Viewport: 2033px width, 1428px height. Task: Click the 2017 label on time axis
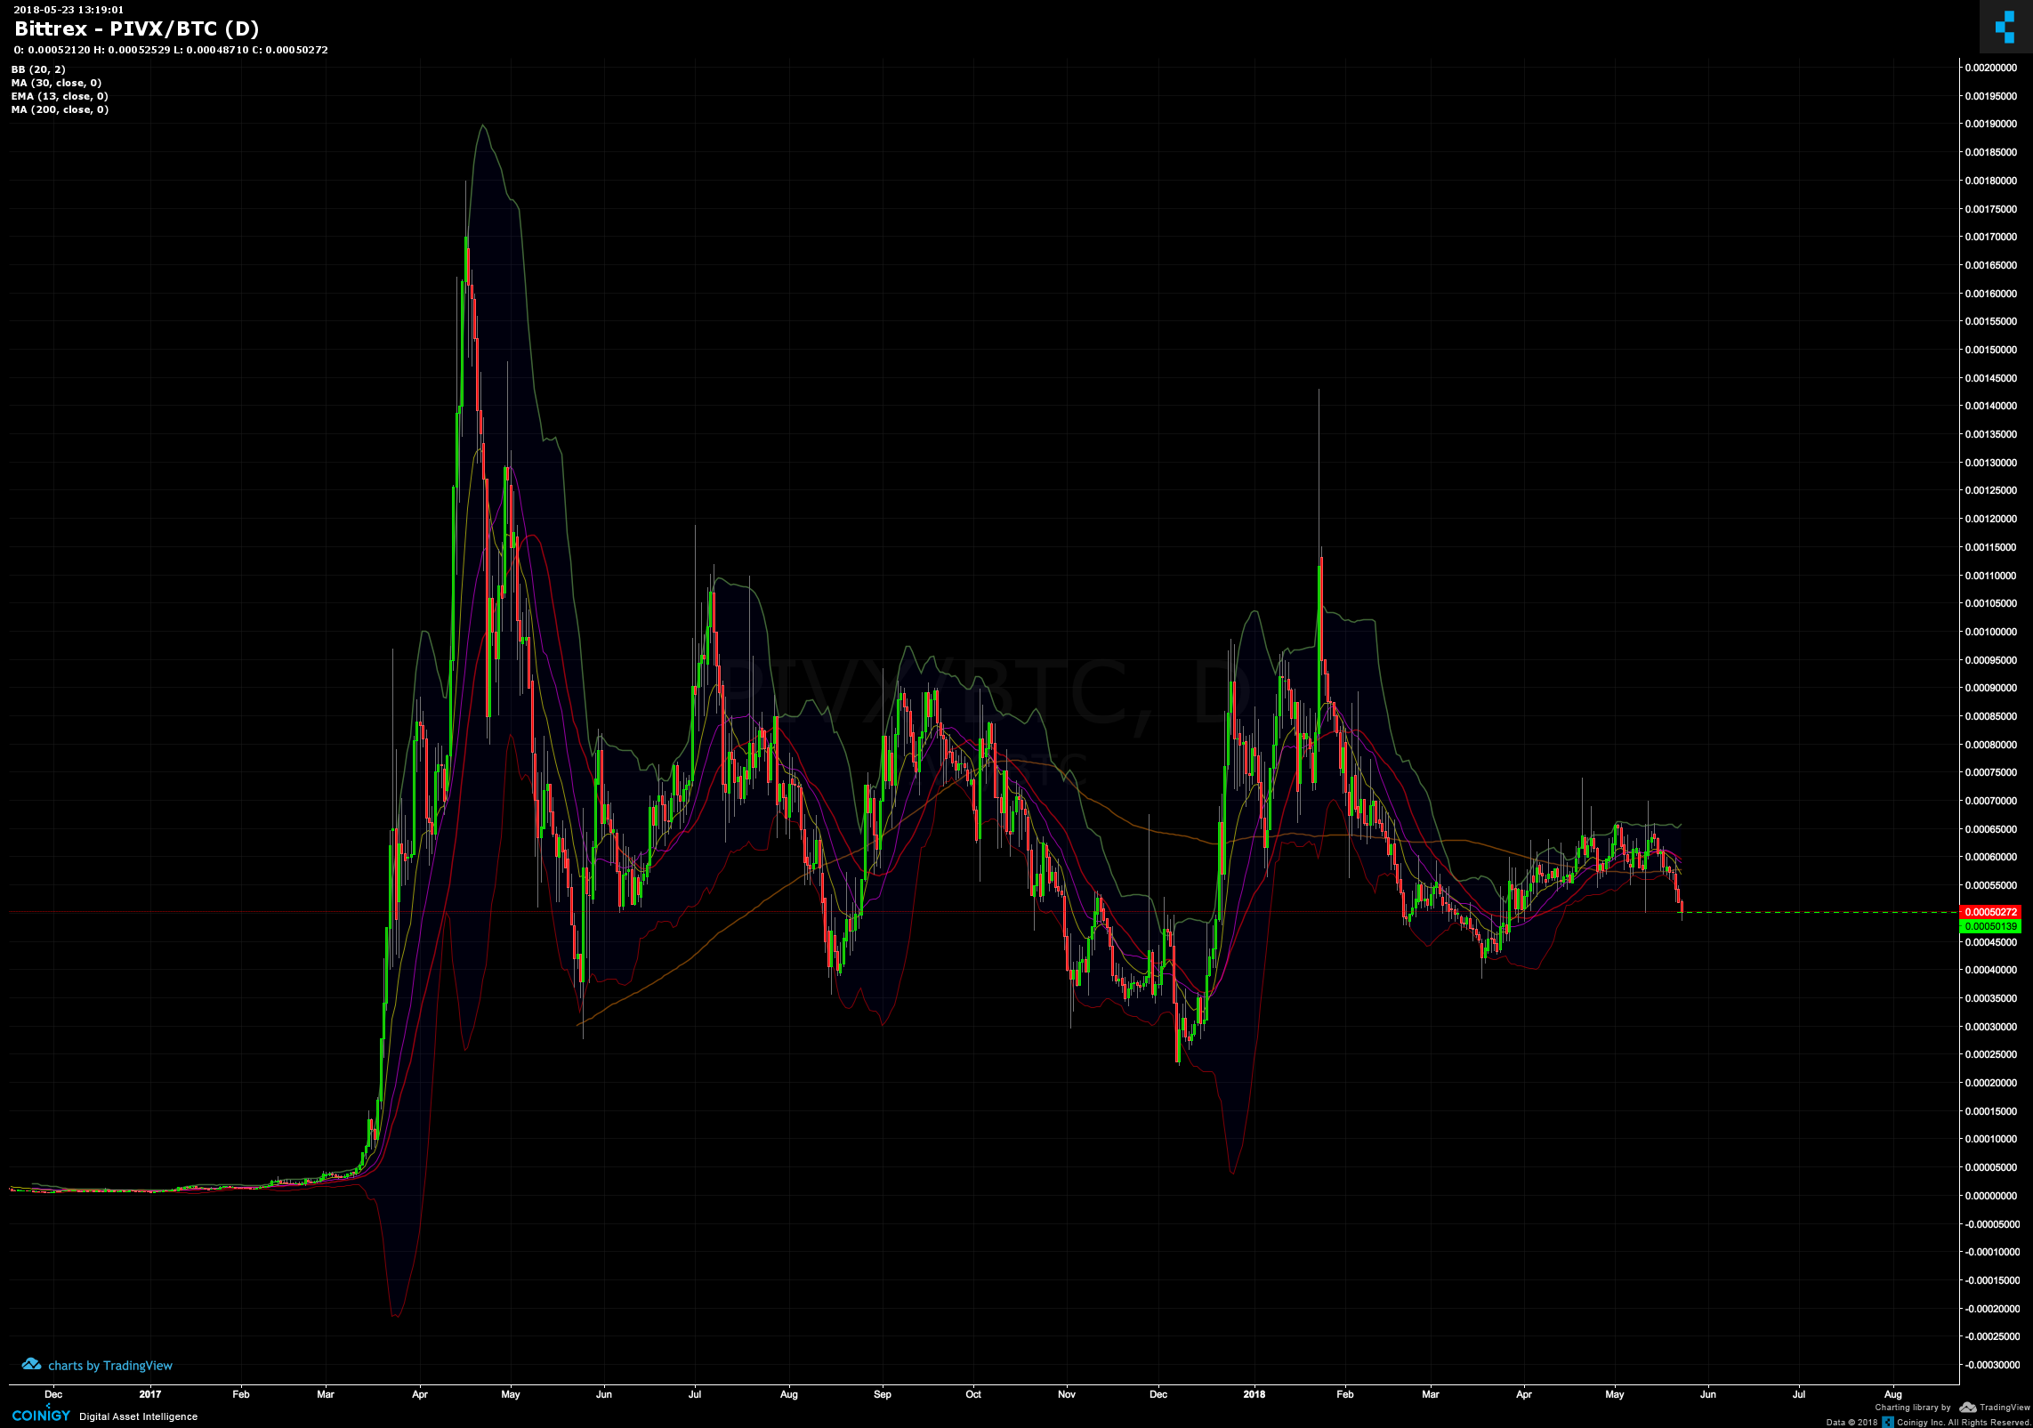coord(150,1394)
